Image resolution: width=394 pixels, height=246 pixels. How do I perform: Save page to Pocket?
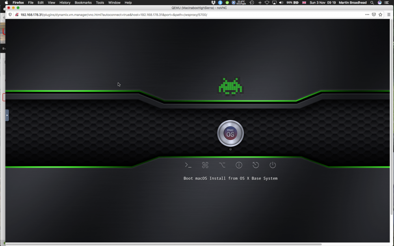coord(374,15)
